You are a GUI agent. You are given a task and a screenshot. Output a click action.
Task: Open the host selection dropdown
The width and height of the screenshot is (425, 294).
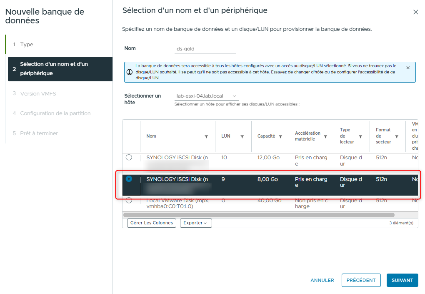pos(205,95)
